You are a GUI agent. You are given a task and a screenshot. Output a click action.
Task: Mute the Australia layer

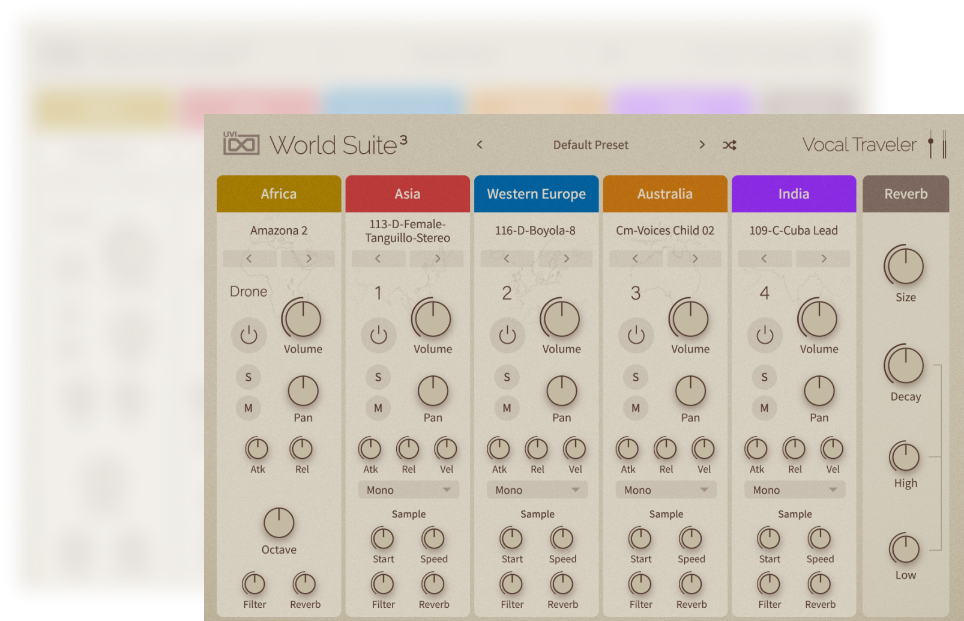coord(636,408)
